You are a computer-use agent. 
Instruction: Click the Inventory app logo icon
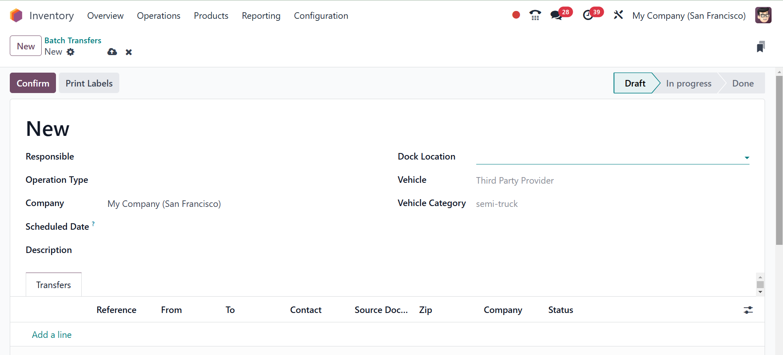click(16, 16)
